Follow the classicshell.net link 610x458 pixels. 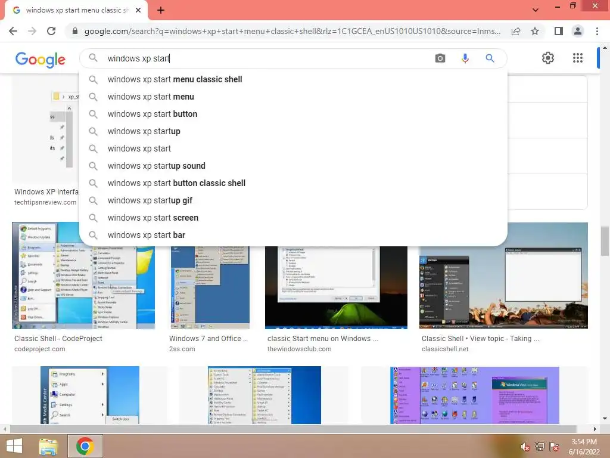pyautogui.click(x=445, y=349)
